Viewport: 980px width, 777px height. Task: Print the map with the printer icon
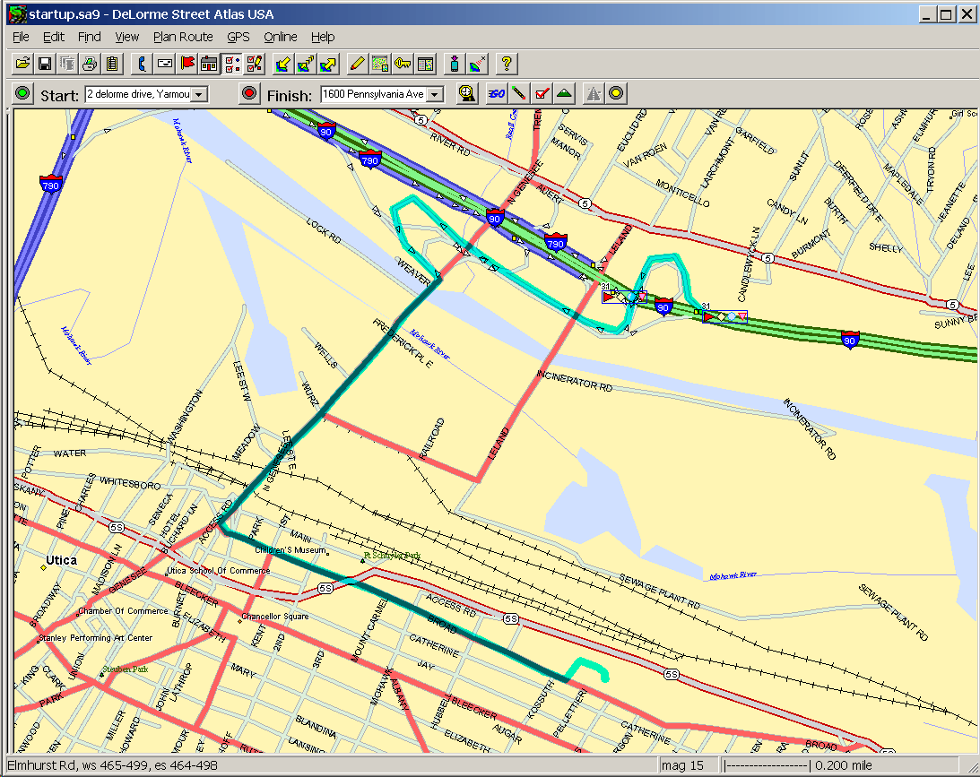(x=90, y=64)
